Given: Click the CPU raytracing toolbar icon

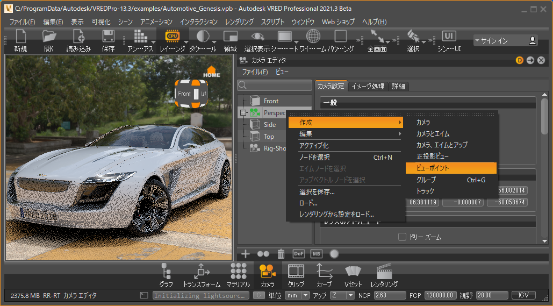Looking at the screenshot, I should coord(173,36).
